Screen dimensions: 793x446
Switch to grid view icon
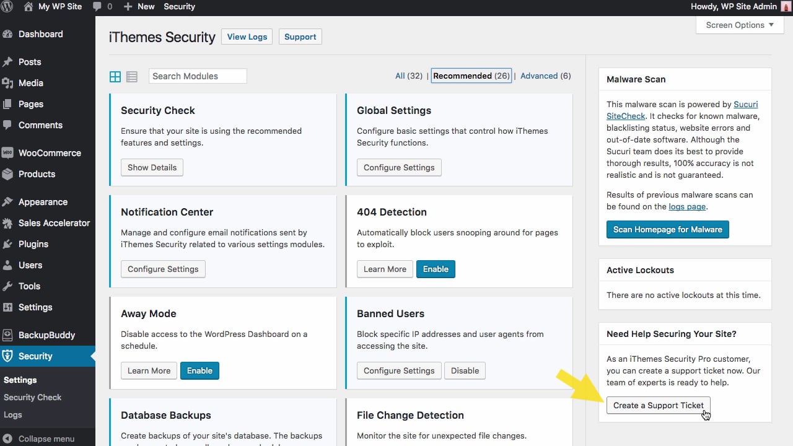115,76
